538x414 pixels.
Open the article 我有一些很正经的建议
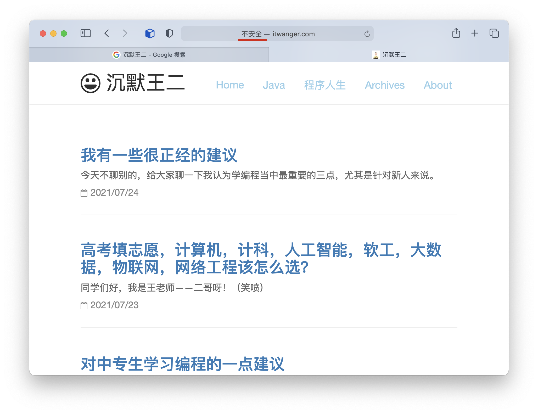159,155
